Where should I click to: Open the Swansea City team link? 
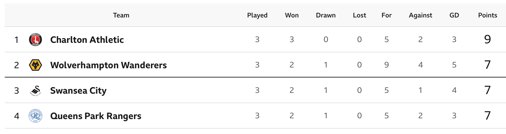[x=78, y=90]
